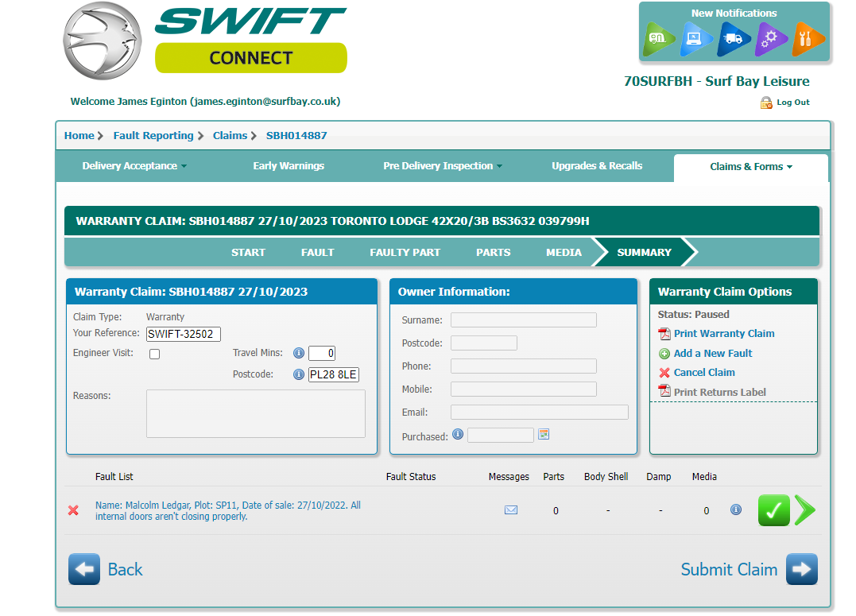856x616 pixels.
Task: Click the blue Back arrow icon
Action: (x=84, y=569)
